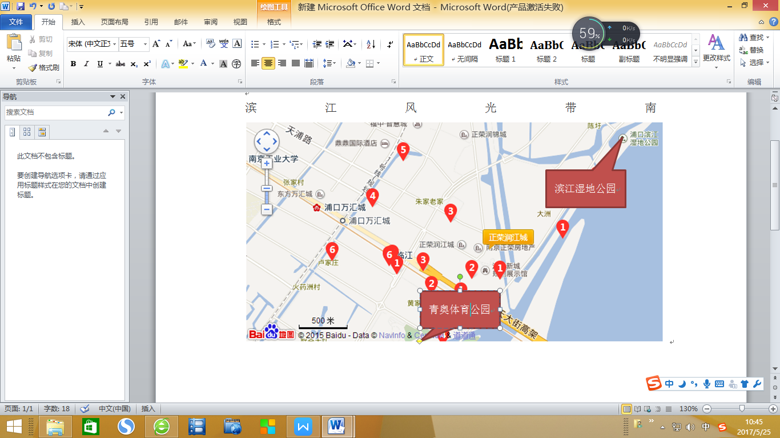Image resolution: width=780 pixels, height=438 pixels.
Task: Click the Save icon in quick access toolbar
Action: 21,6
